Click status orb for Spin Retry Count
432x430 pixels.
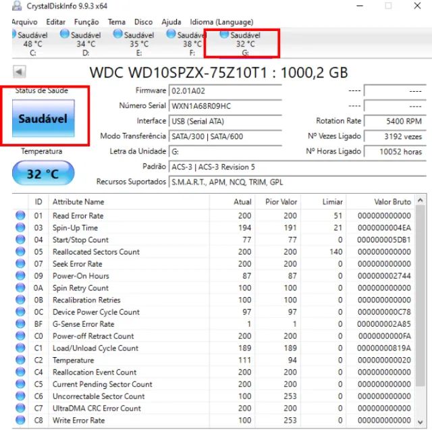20,288
